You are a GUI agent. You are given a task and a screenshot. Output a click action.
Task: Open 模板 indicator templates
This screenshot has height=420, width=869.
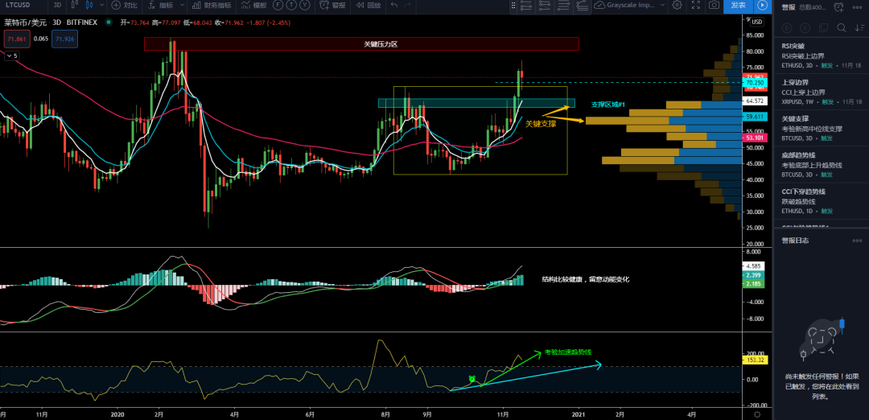253,5
